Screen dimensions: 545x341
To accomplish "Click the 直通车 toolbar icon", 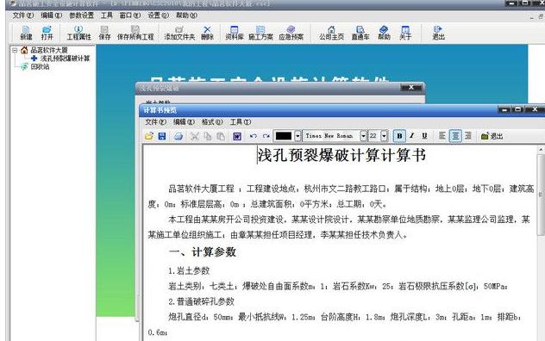I will (x=360, y=33).
